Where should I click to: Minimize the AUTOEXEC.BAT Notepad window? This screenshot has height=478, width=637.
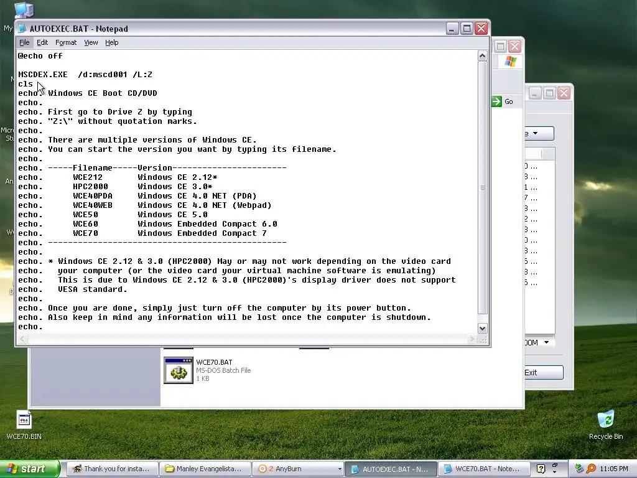[x=452, y=29]
